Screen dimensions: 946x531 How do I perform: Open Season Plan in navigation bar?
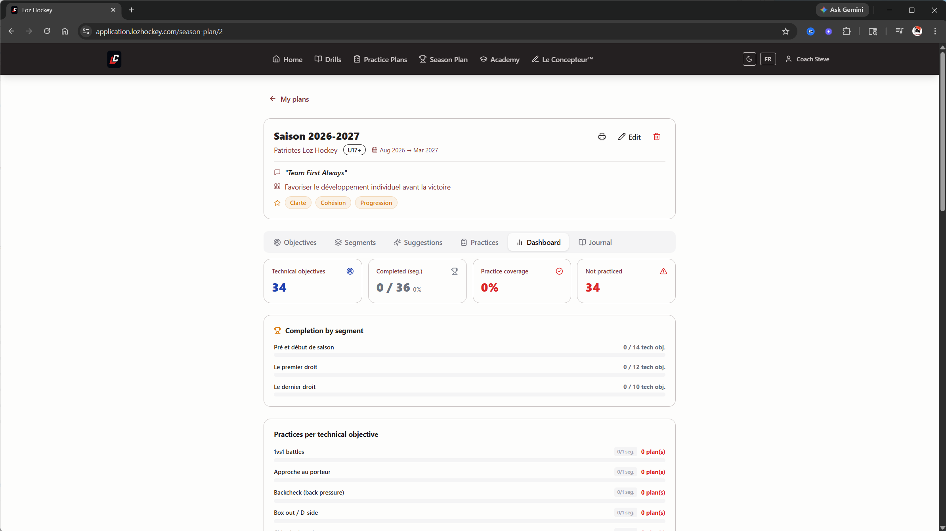coord(443,59)
